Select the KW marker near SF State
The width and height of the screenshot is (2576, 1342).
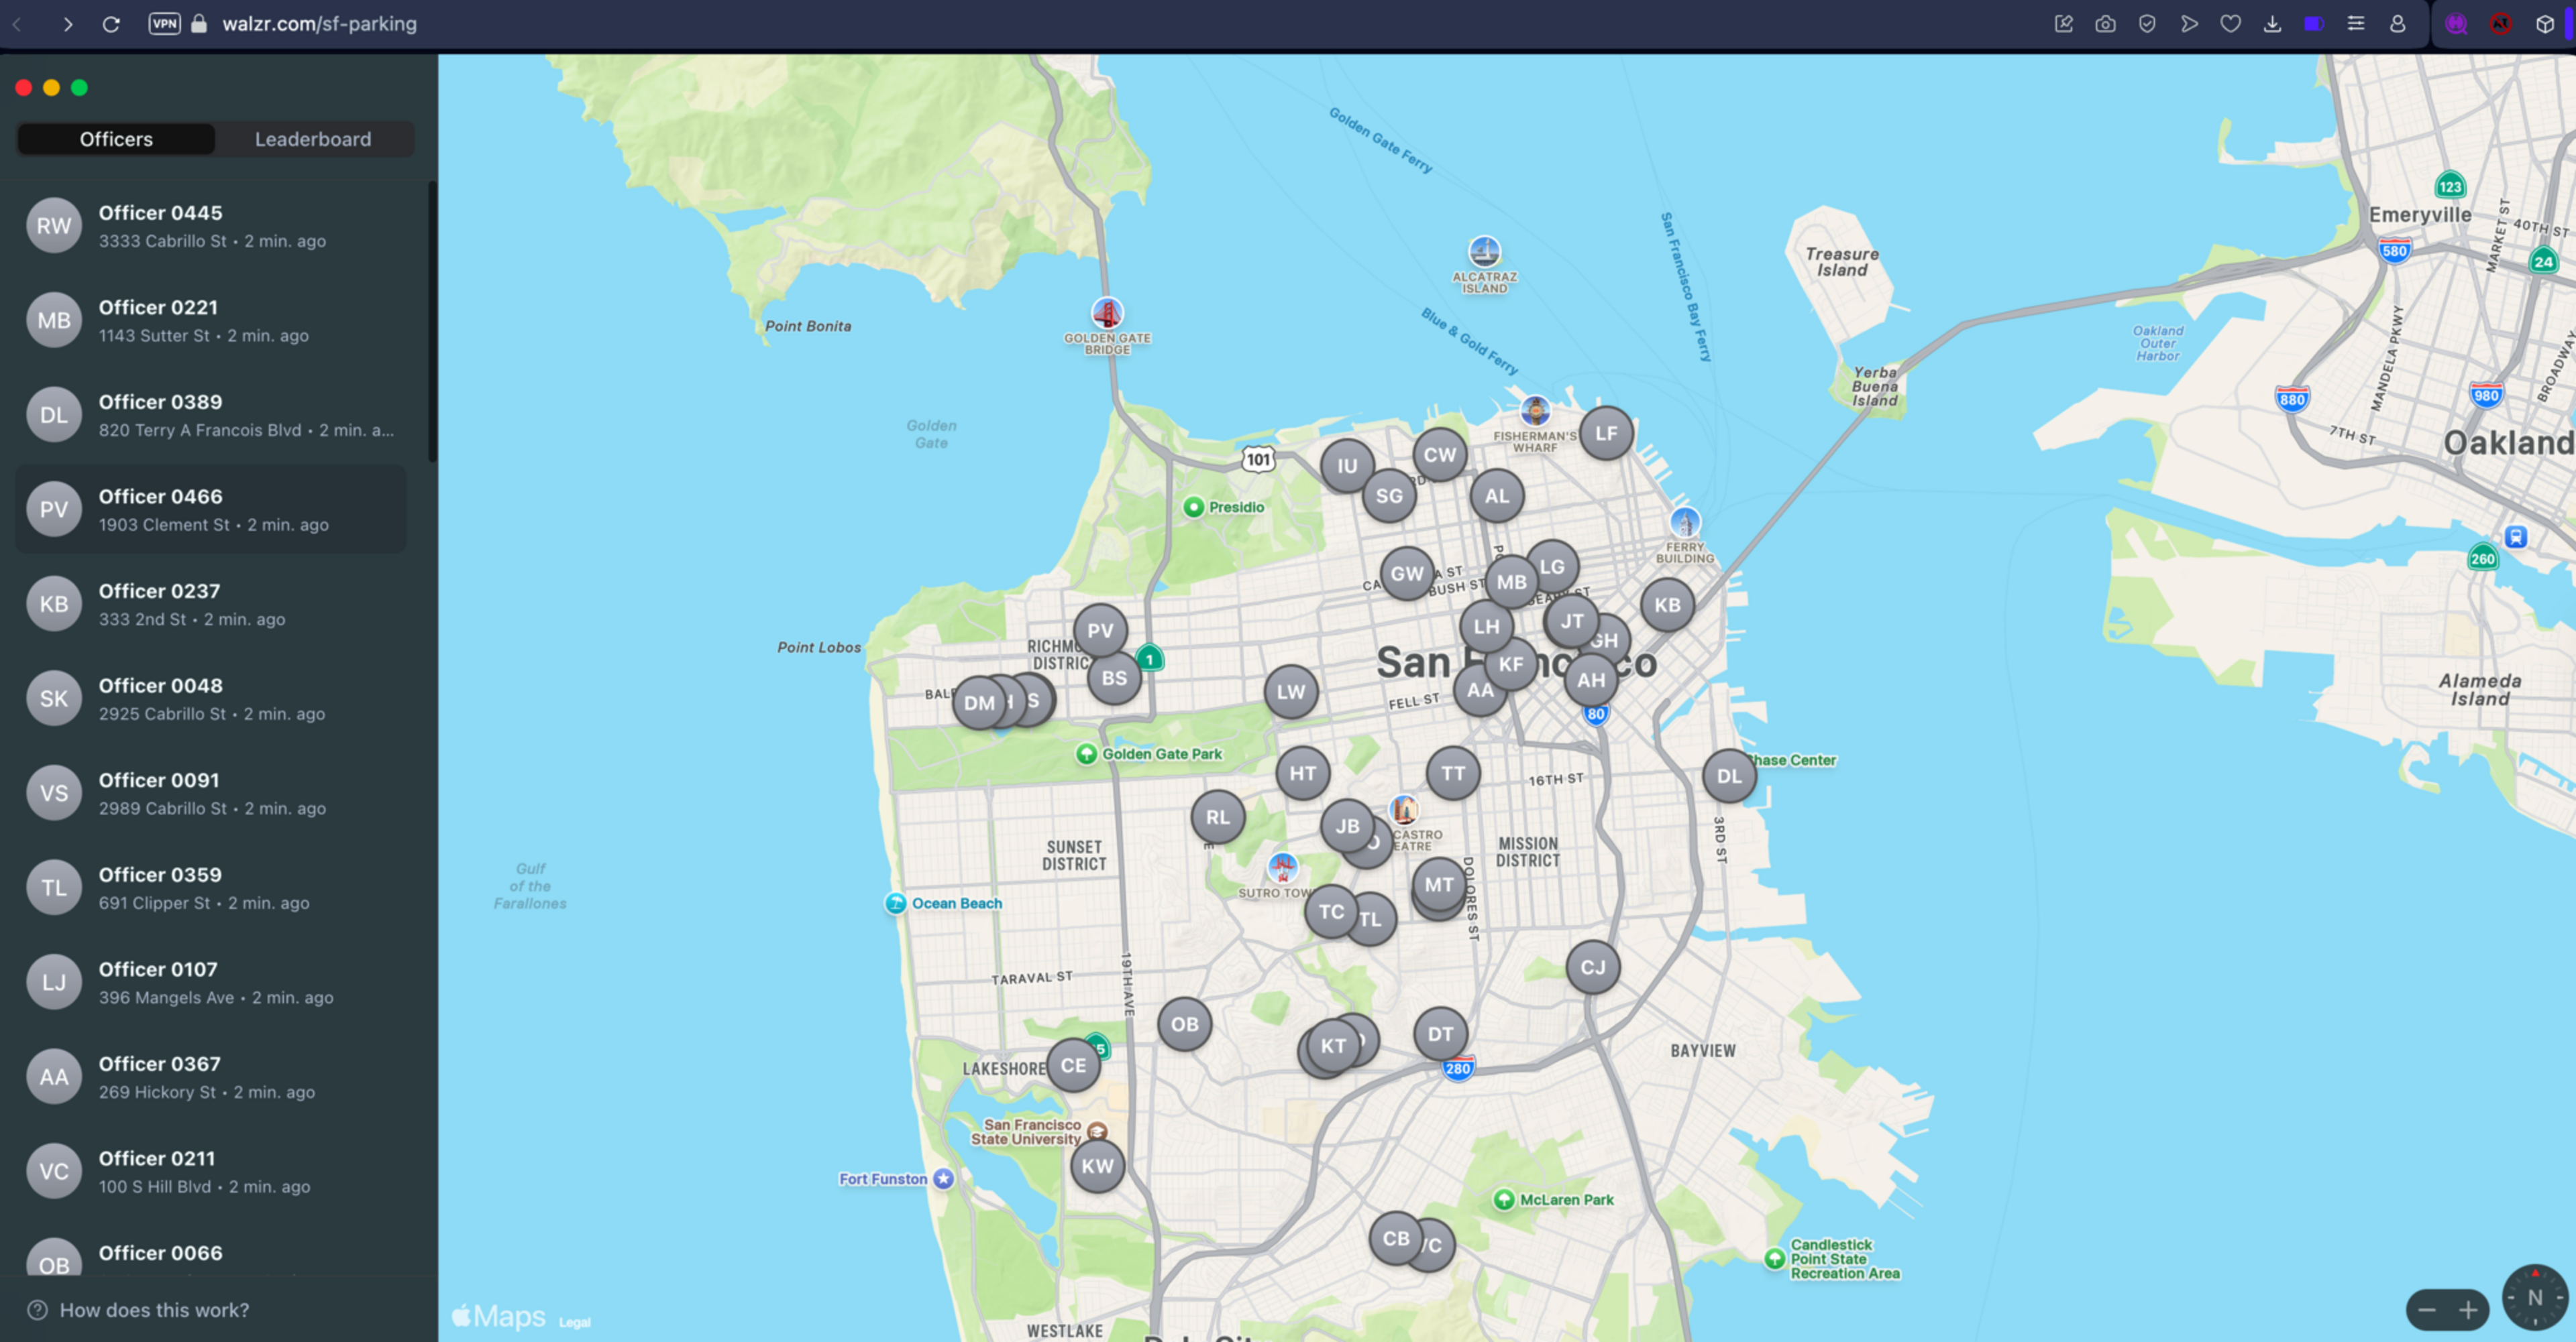1097,1166
